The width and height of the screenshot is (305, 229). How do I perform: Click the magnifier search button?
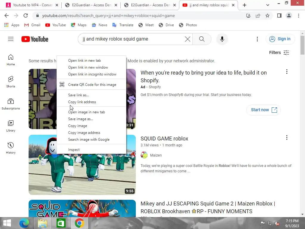point(202,39)
